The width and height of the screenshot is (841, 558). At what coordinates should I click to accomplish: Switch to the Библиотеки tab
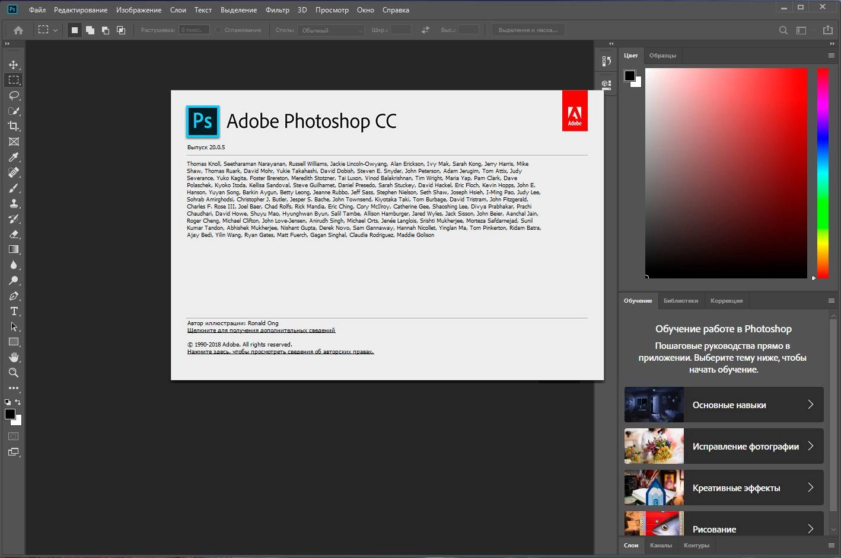click(x=681, y=300)
